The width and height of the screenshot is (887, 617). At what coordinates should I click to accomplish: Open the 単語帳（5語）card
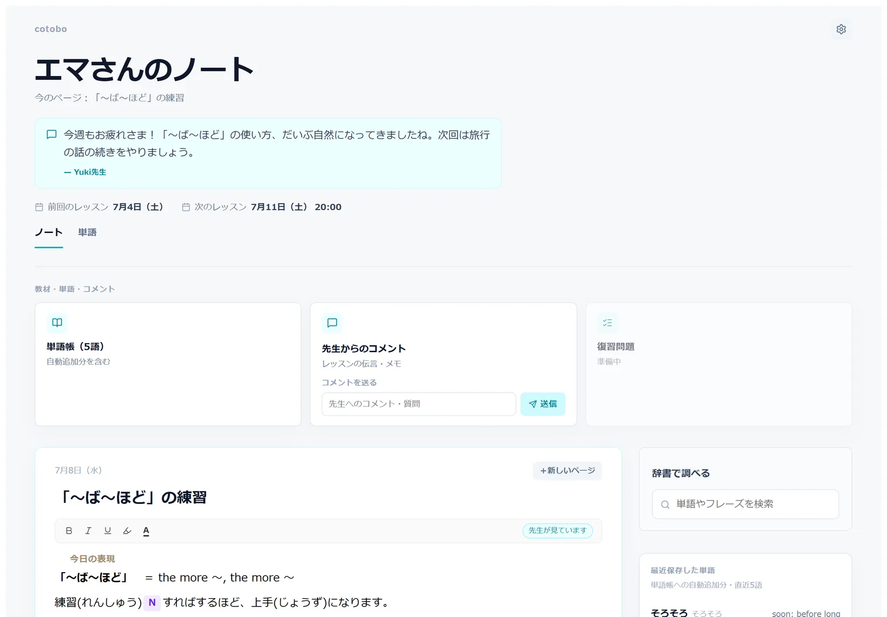click(x=168, y=364)
